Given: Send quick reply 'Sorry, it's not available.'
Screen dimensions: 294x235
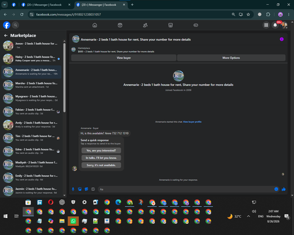Looking at the screenshot, I should [x=101, y=165].
